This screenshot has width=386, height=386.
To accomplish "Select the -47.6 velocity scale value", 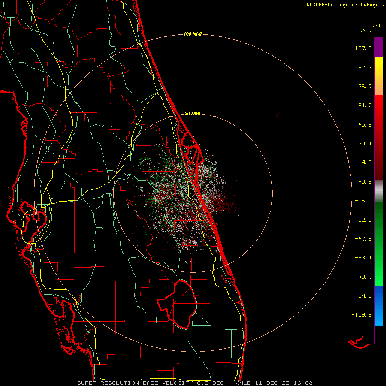I will pos(363,239).
